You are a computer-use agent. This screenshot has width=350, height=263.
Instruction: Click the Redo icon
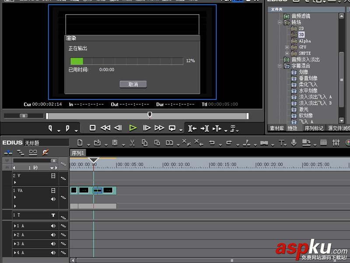coord(229,142)
